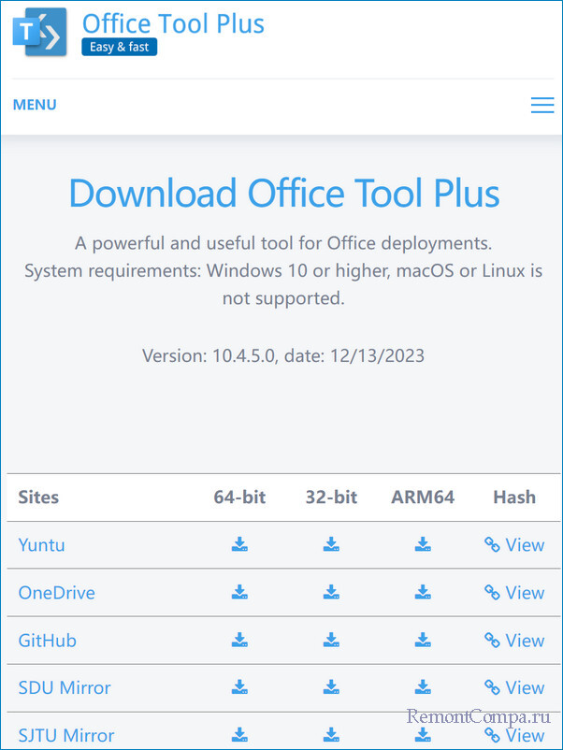Download GitHub 64-bit package

click(239, 640)
